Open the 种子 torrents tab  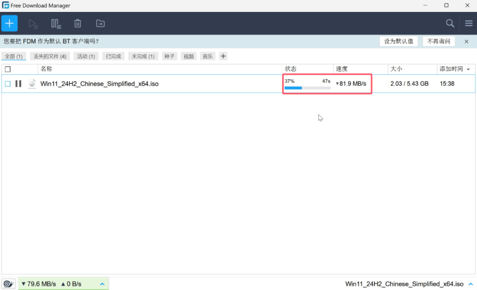170,56
